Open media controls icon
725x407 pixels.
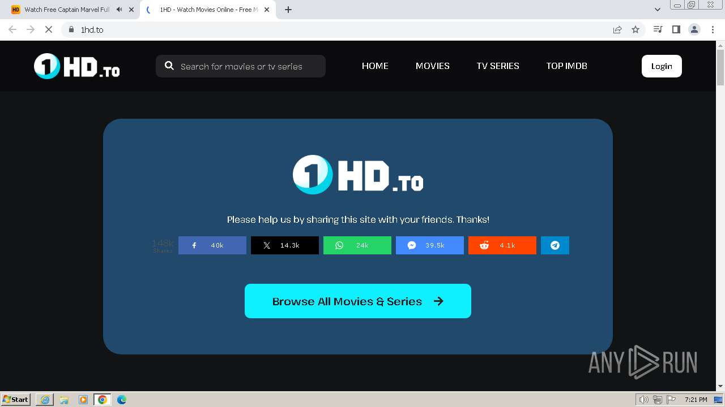pos(658,29)
